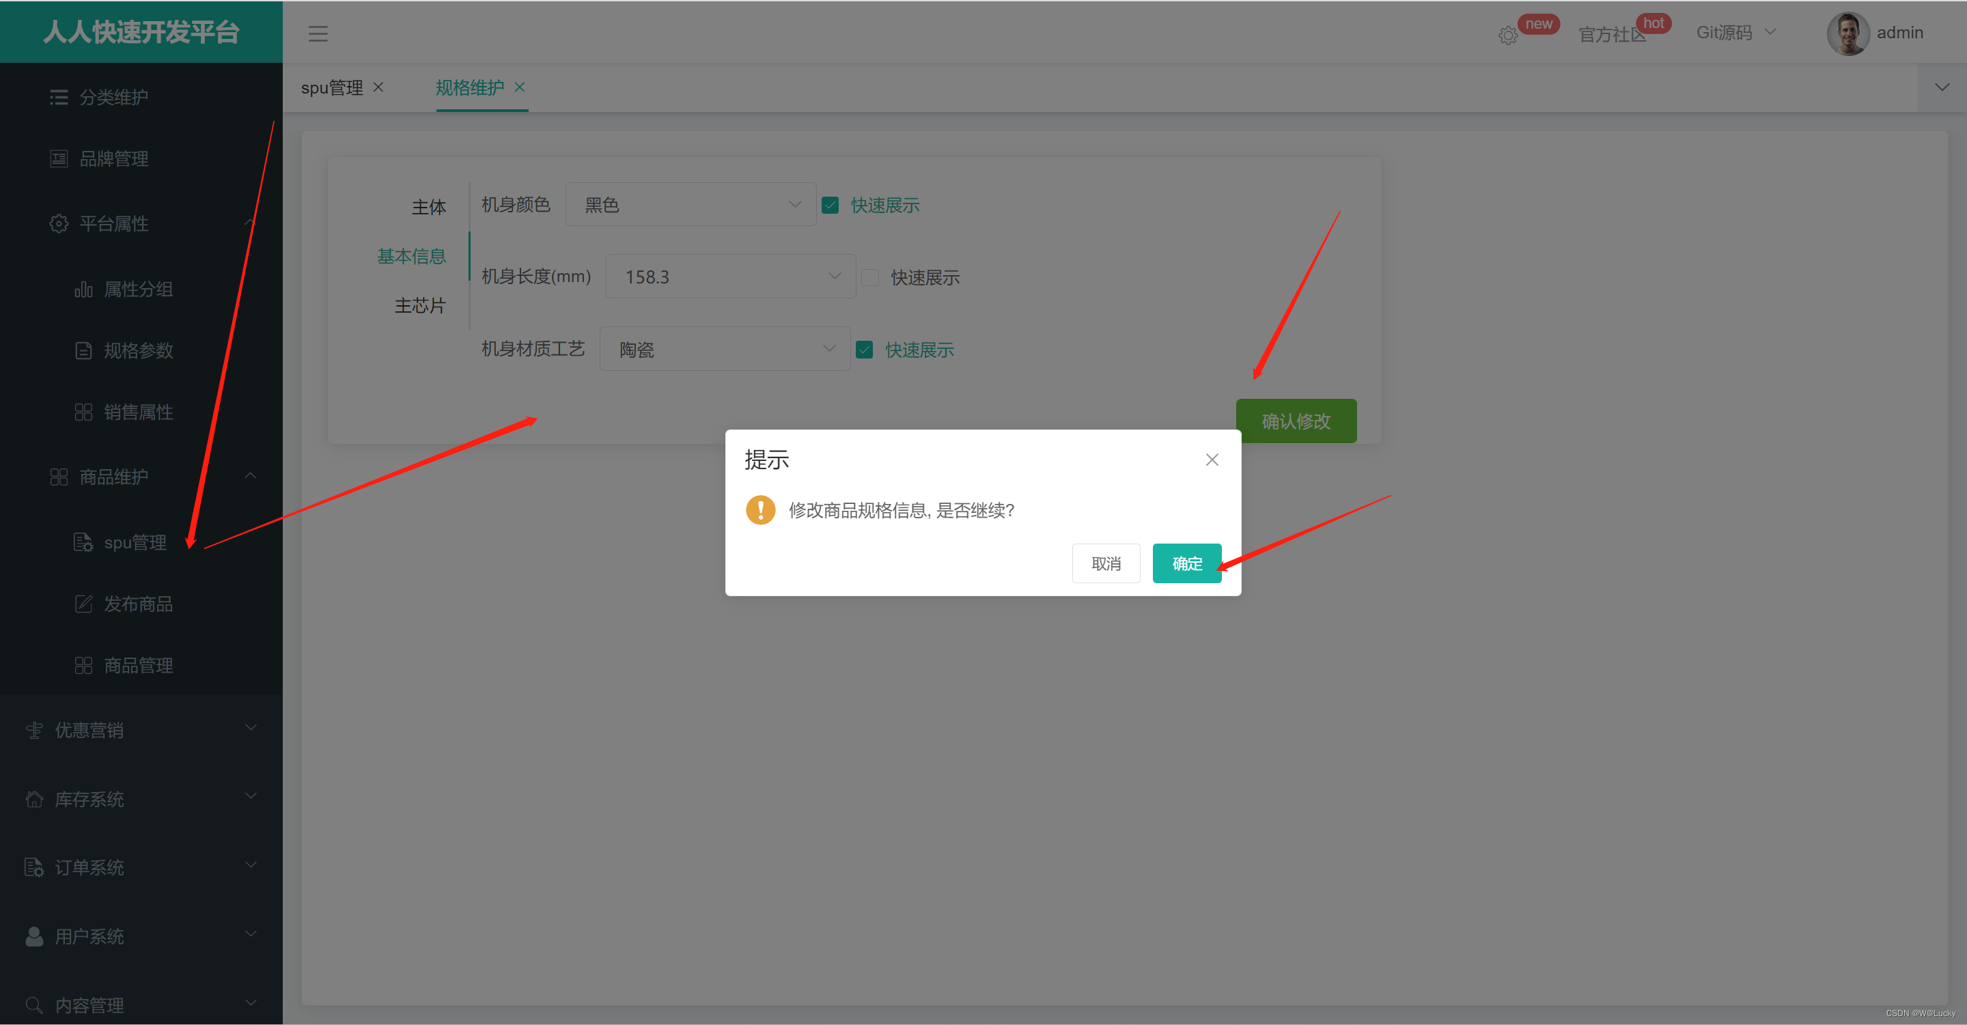The image size is (1967, 1025).
Task: Close the 提示 dialog with X icon
Action: point(1212,460)
